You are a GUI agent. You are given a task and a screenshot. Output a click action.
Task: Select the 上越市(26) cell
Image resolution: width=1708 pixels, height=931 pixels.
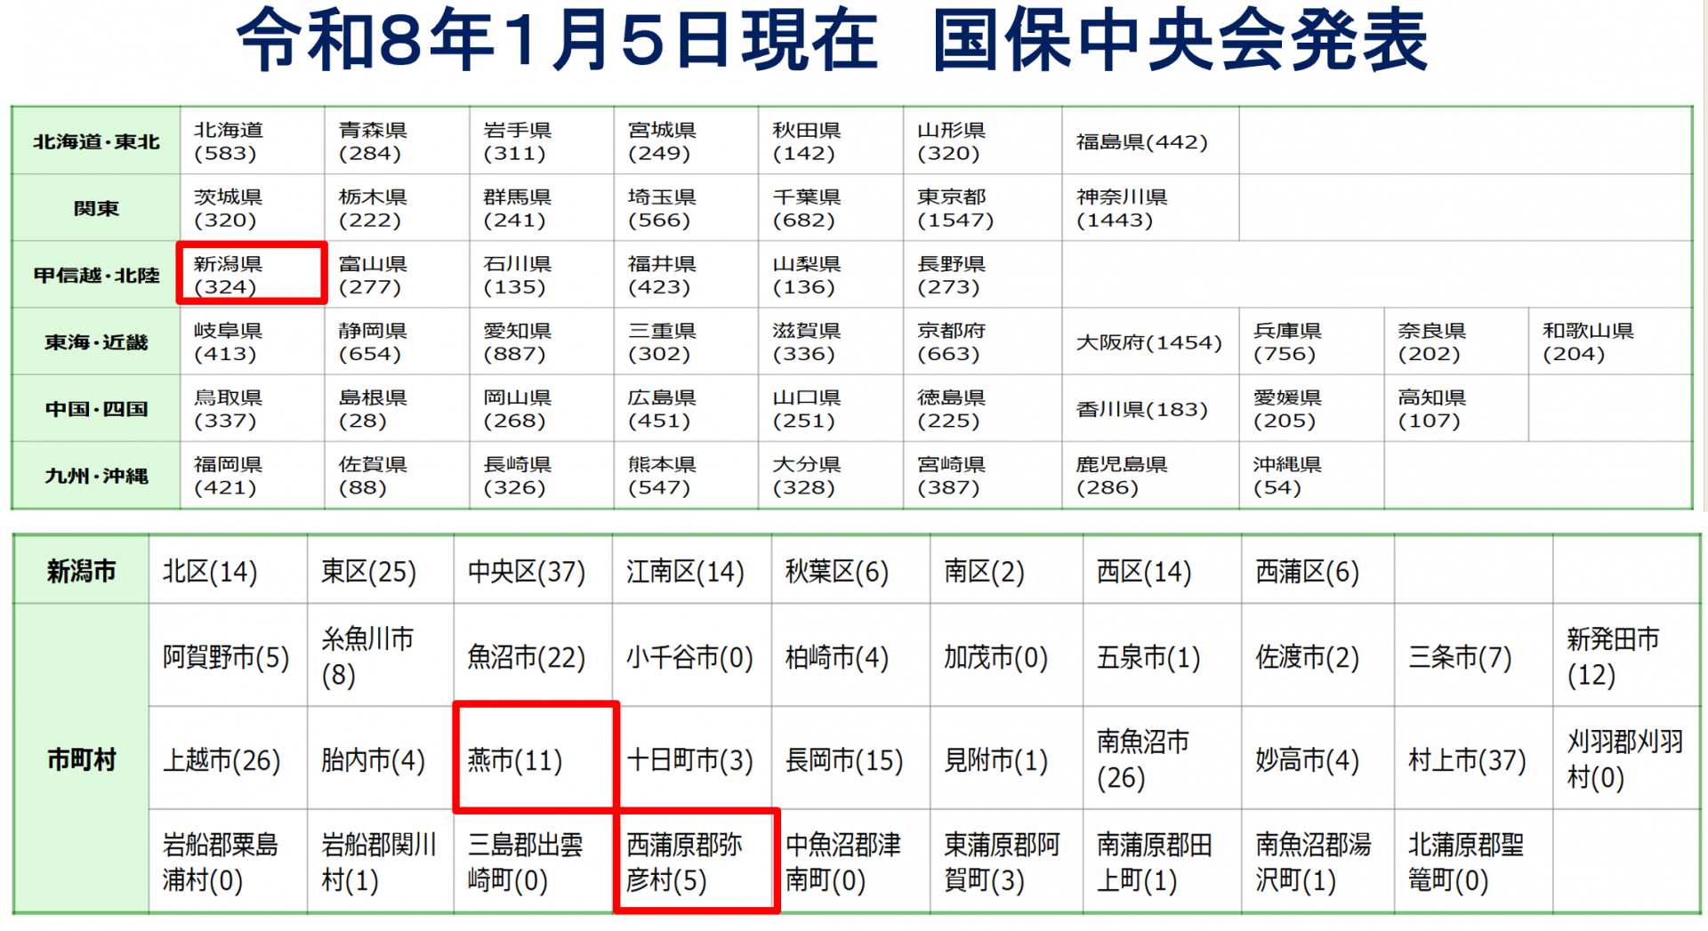point(227,759)
